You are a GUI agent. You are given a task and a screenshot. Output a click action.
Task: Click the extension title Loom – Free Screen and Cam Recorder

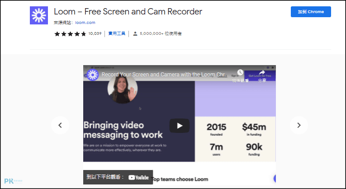click(x=128, y=12)
